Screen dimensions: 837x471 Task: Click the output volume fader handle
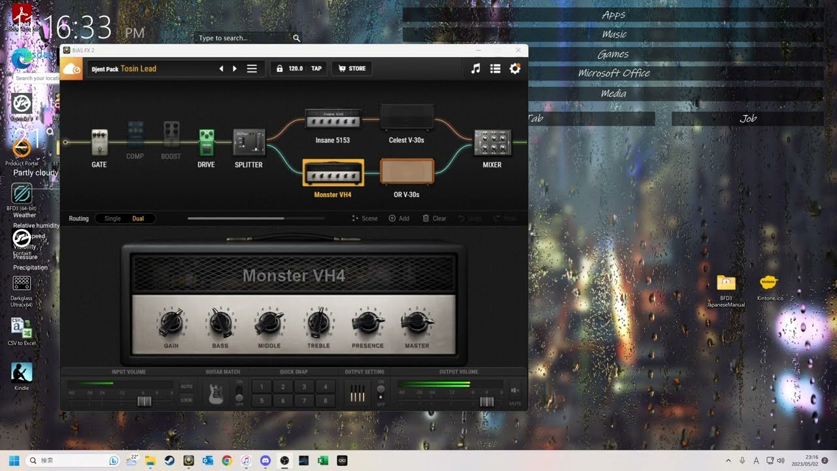pyautogui.click(x=487, y=401)
